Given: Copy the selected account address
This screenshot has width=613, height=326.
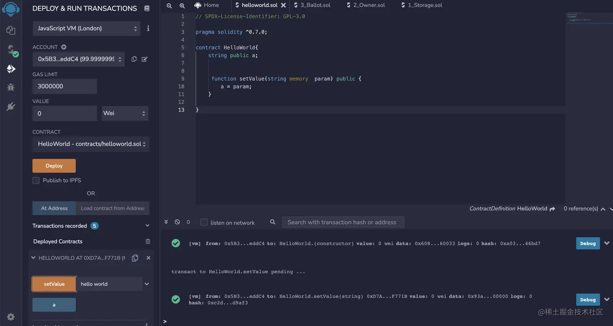Looking at the screenshot, I should pyautogui.click(x=134, y=59).
